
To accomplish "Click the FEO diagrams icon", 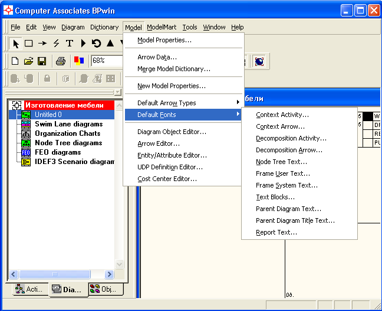I will (26, 152).
